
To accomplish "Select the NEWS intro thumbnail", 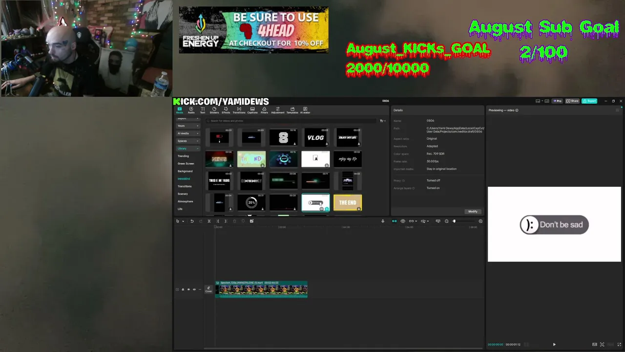I will click(219, 159).
